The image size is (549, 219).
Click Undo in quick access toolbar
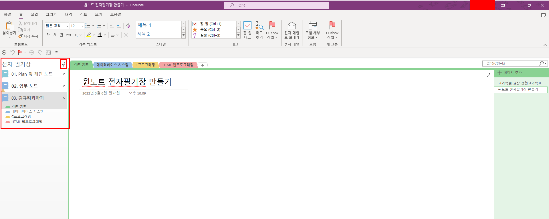pos(12,52)
